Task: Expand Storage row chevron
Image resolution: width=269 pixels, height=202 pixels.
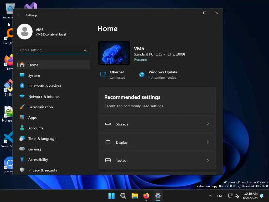Action: click(208, 124)
